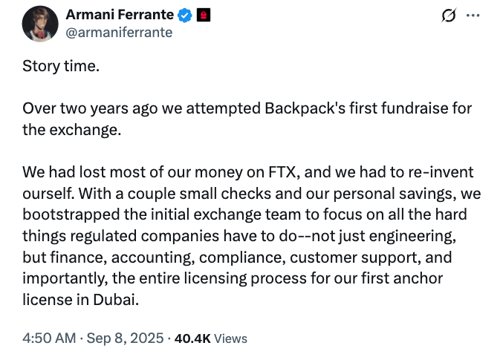
Task: Click the 4:50 AM post time
Action: tap(49, 338)
